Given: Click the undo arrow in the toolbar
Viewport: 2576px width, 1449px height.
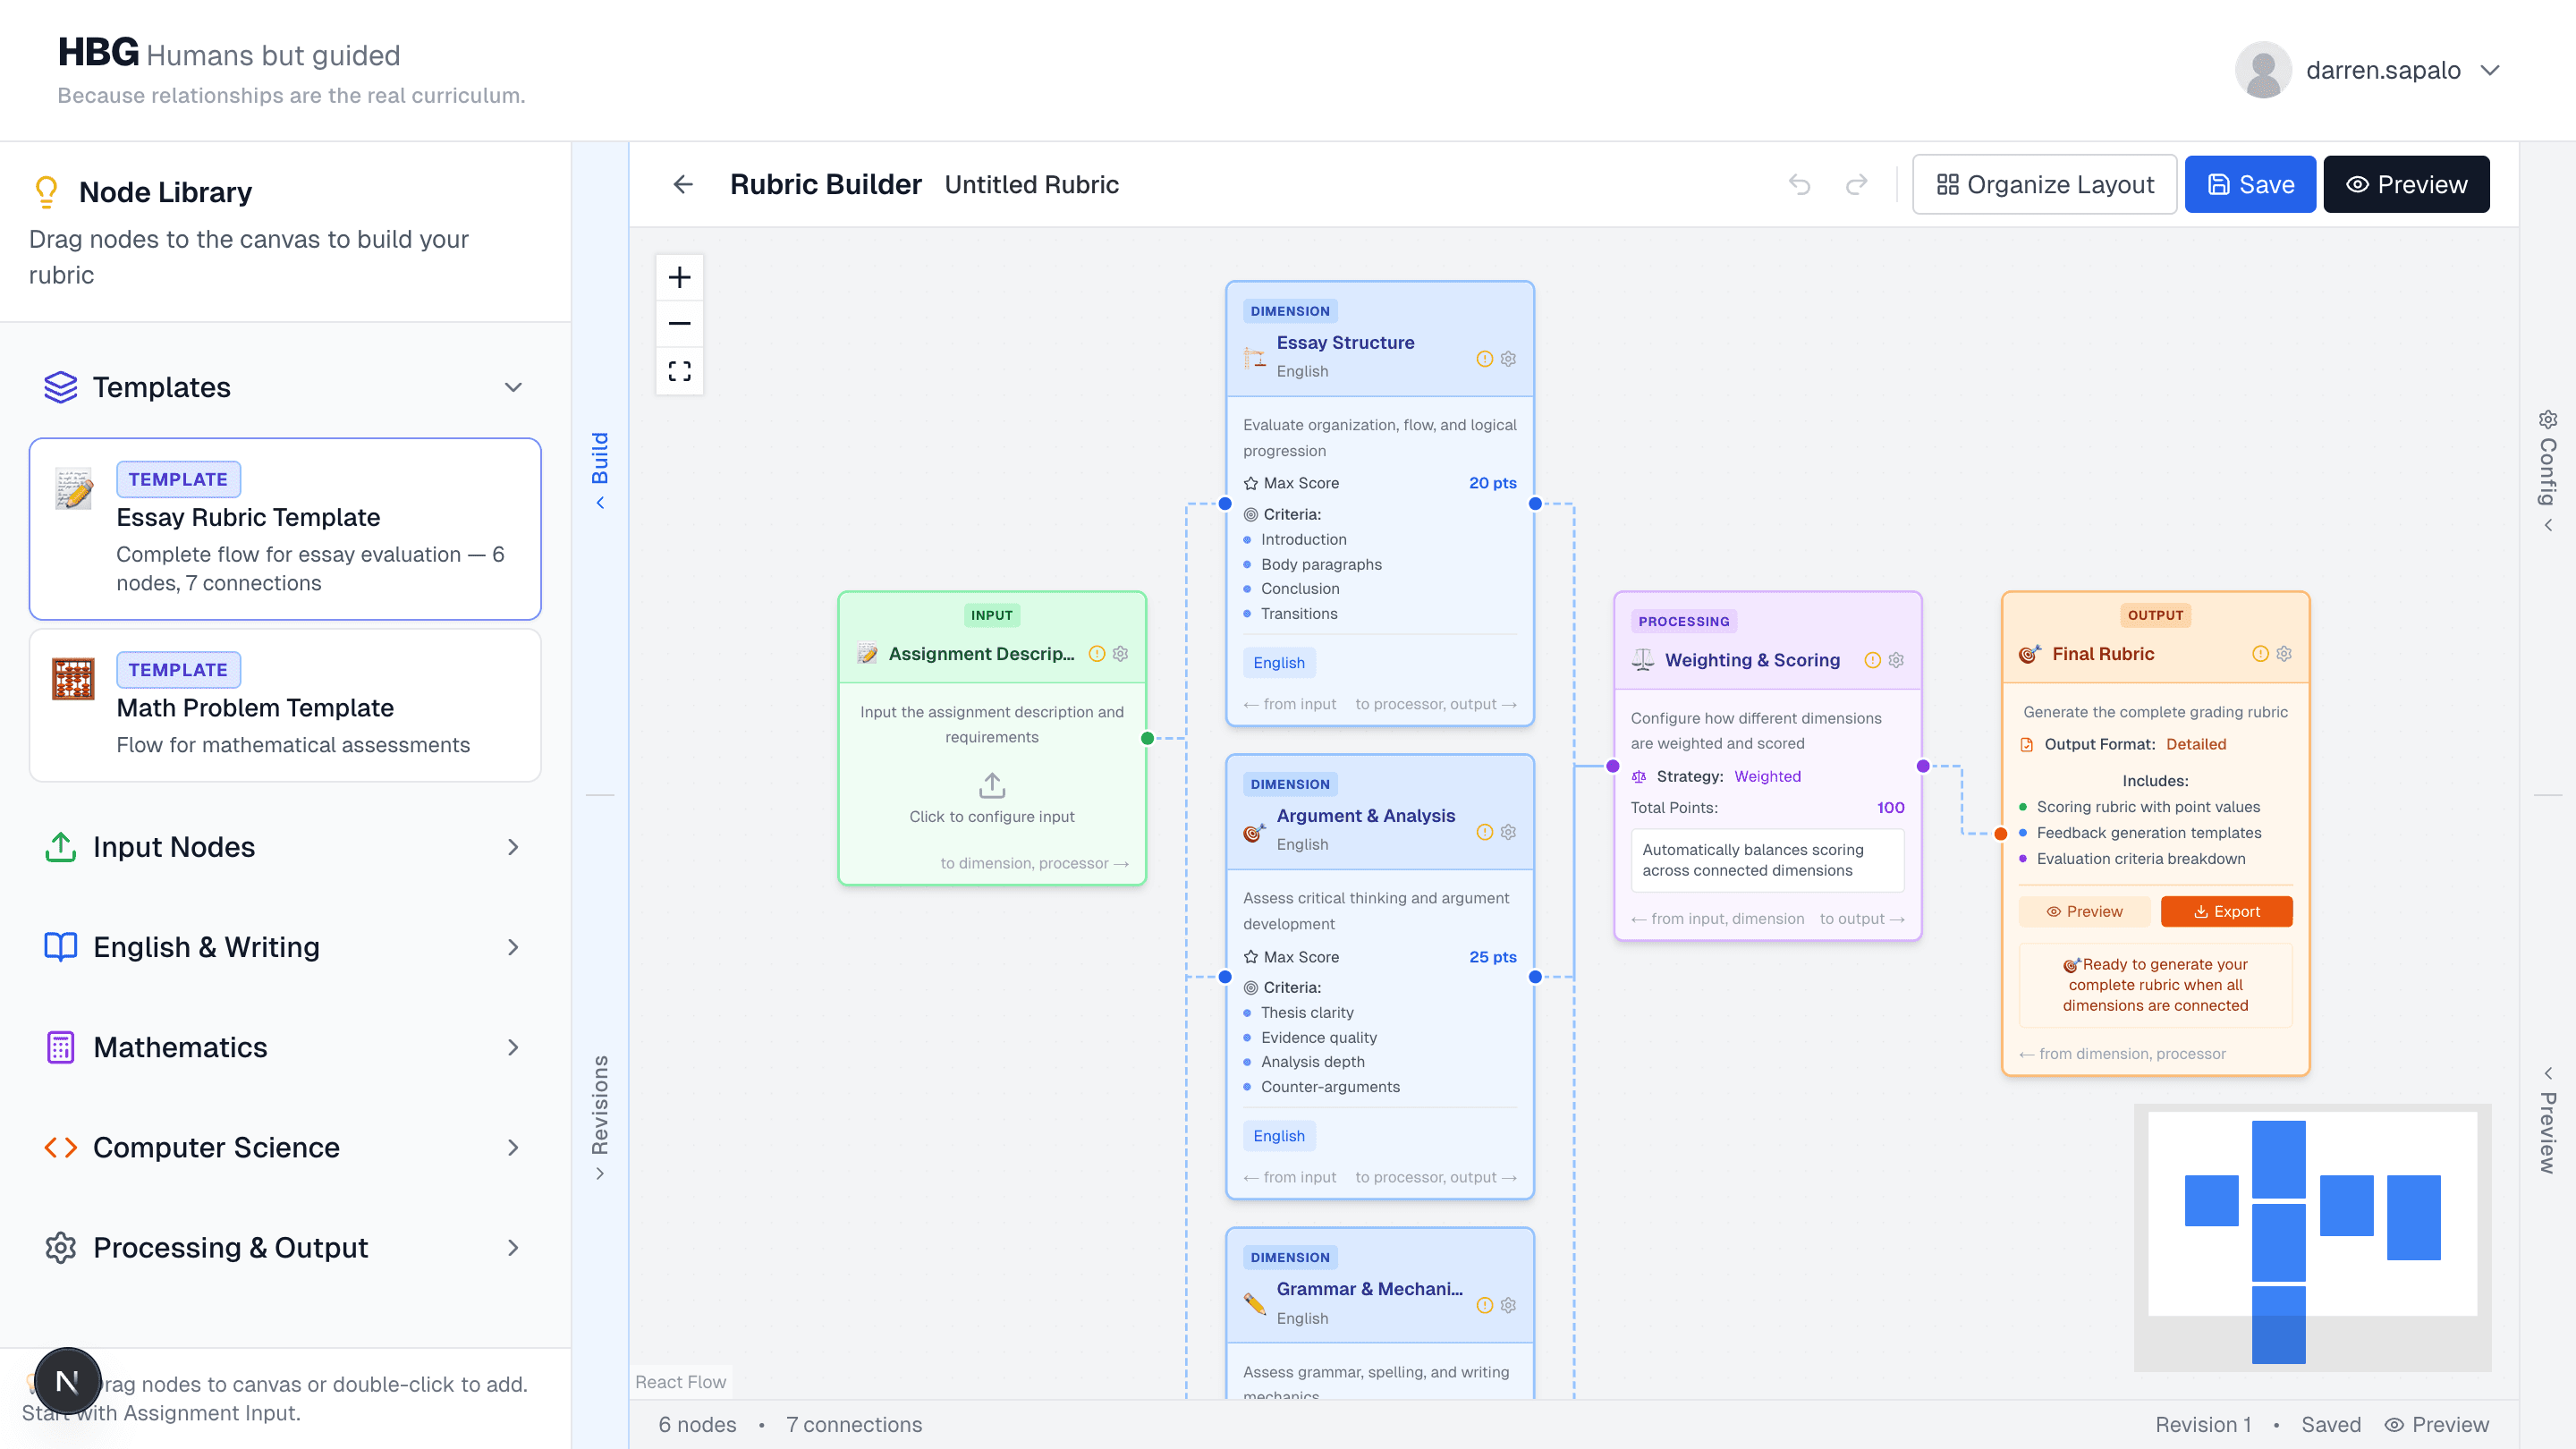Looking at the screenshot, I should (1800, 184).
